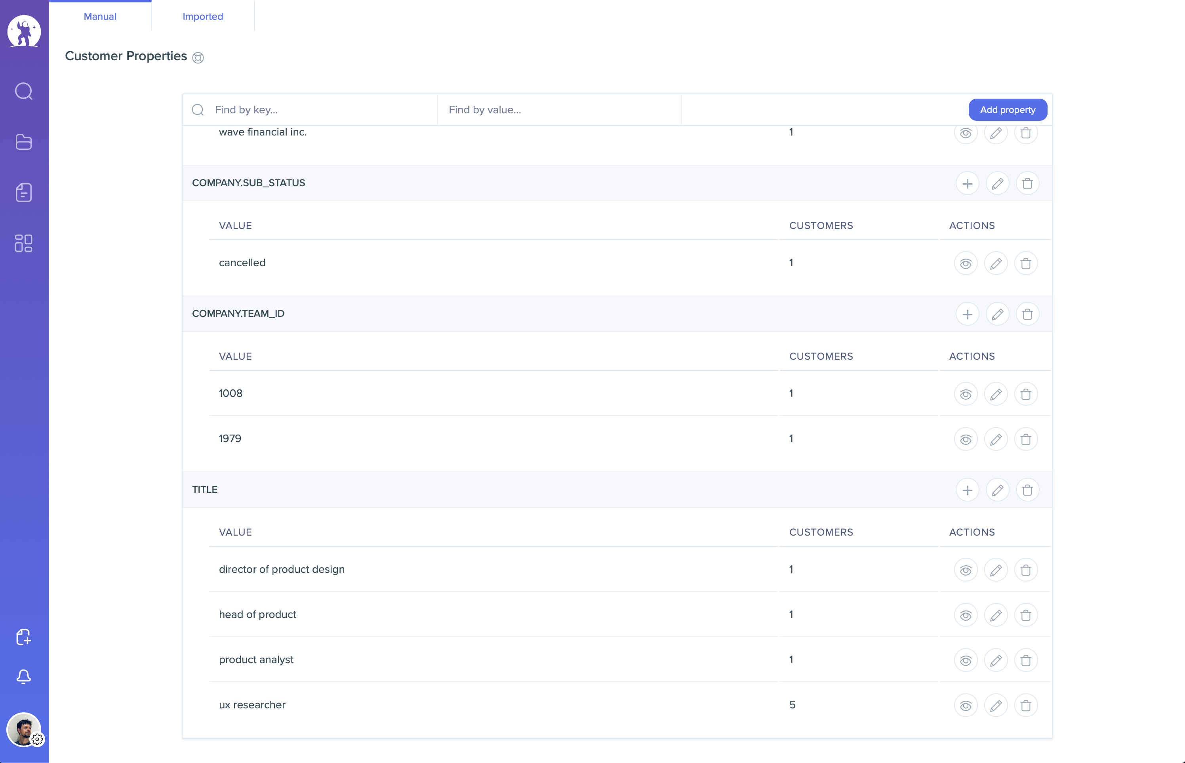The height and width of the screenshot is (763, 1185).
Task: View customers for team ID 1008
Action: 966,395
